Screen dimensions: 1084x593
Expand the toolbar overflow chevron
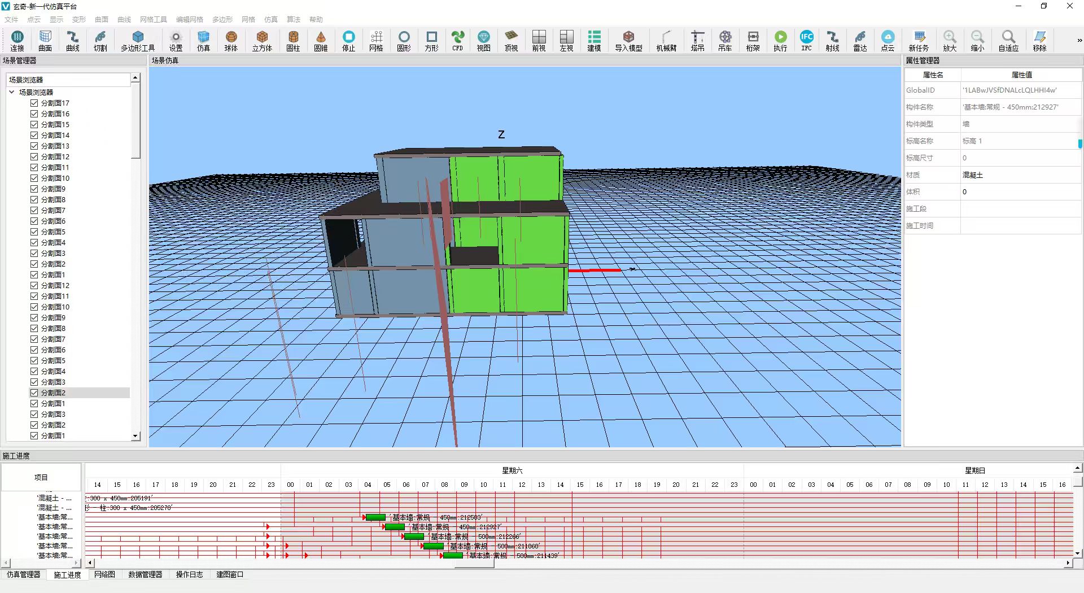point(1079,41)
